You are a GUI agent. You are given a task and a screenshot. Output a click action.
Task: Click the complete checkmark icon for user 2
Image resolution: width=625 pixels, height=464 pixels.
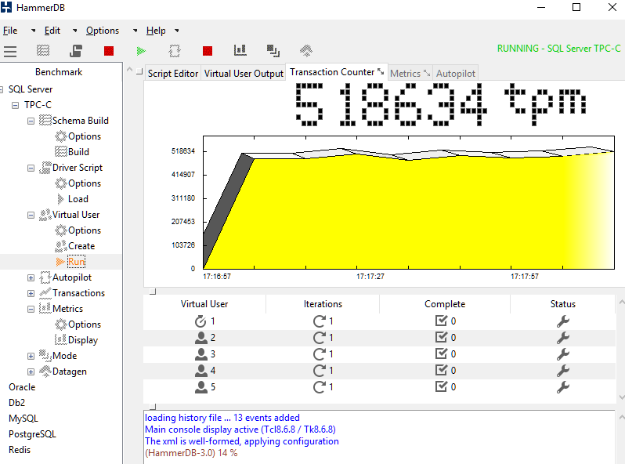441,338
